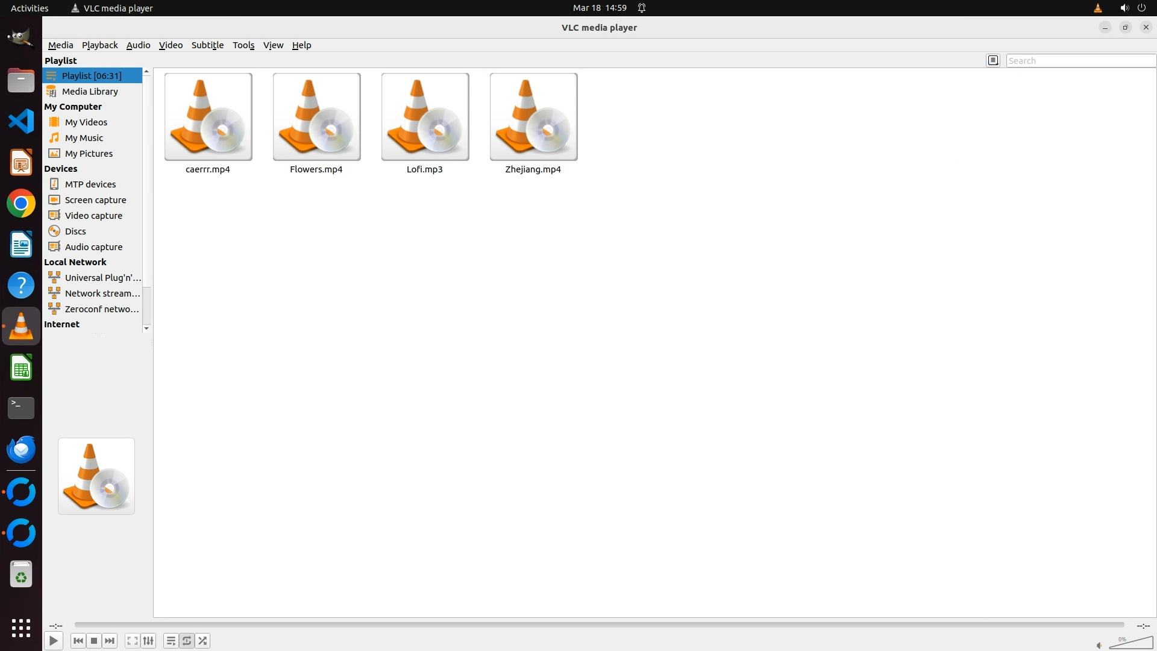Click the playlist Search field
The width and height of the screenshot is (1157, 651).
click(1080, 60)
